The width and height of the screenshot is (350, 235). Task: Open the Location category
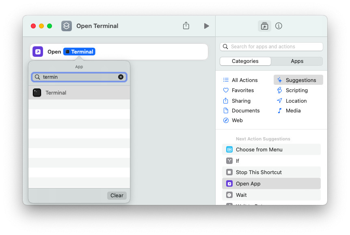[x=292, y=101]
